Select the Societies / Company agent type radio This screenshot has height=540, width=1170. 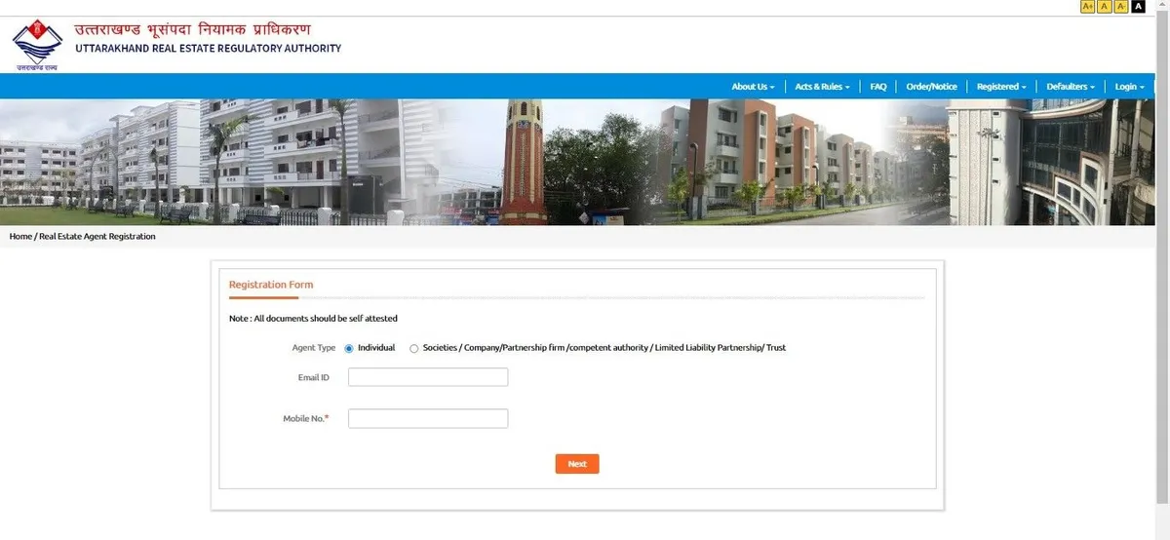coord(414,348)
